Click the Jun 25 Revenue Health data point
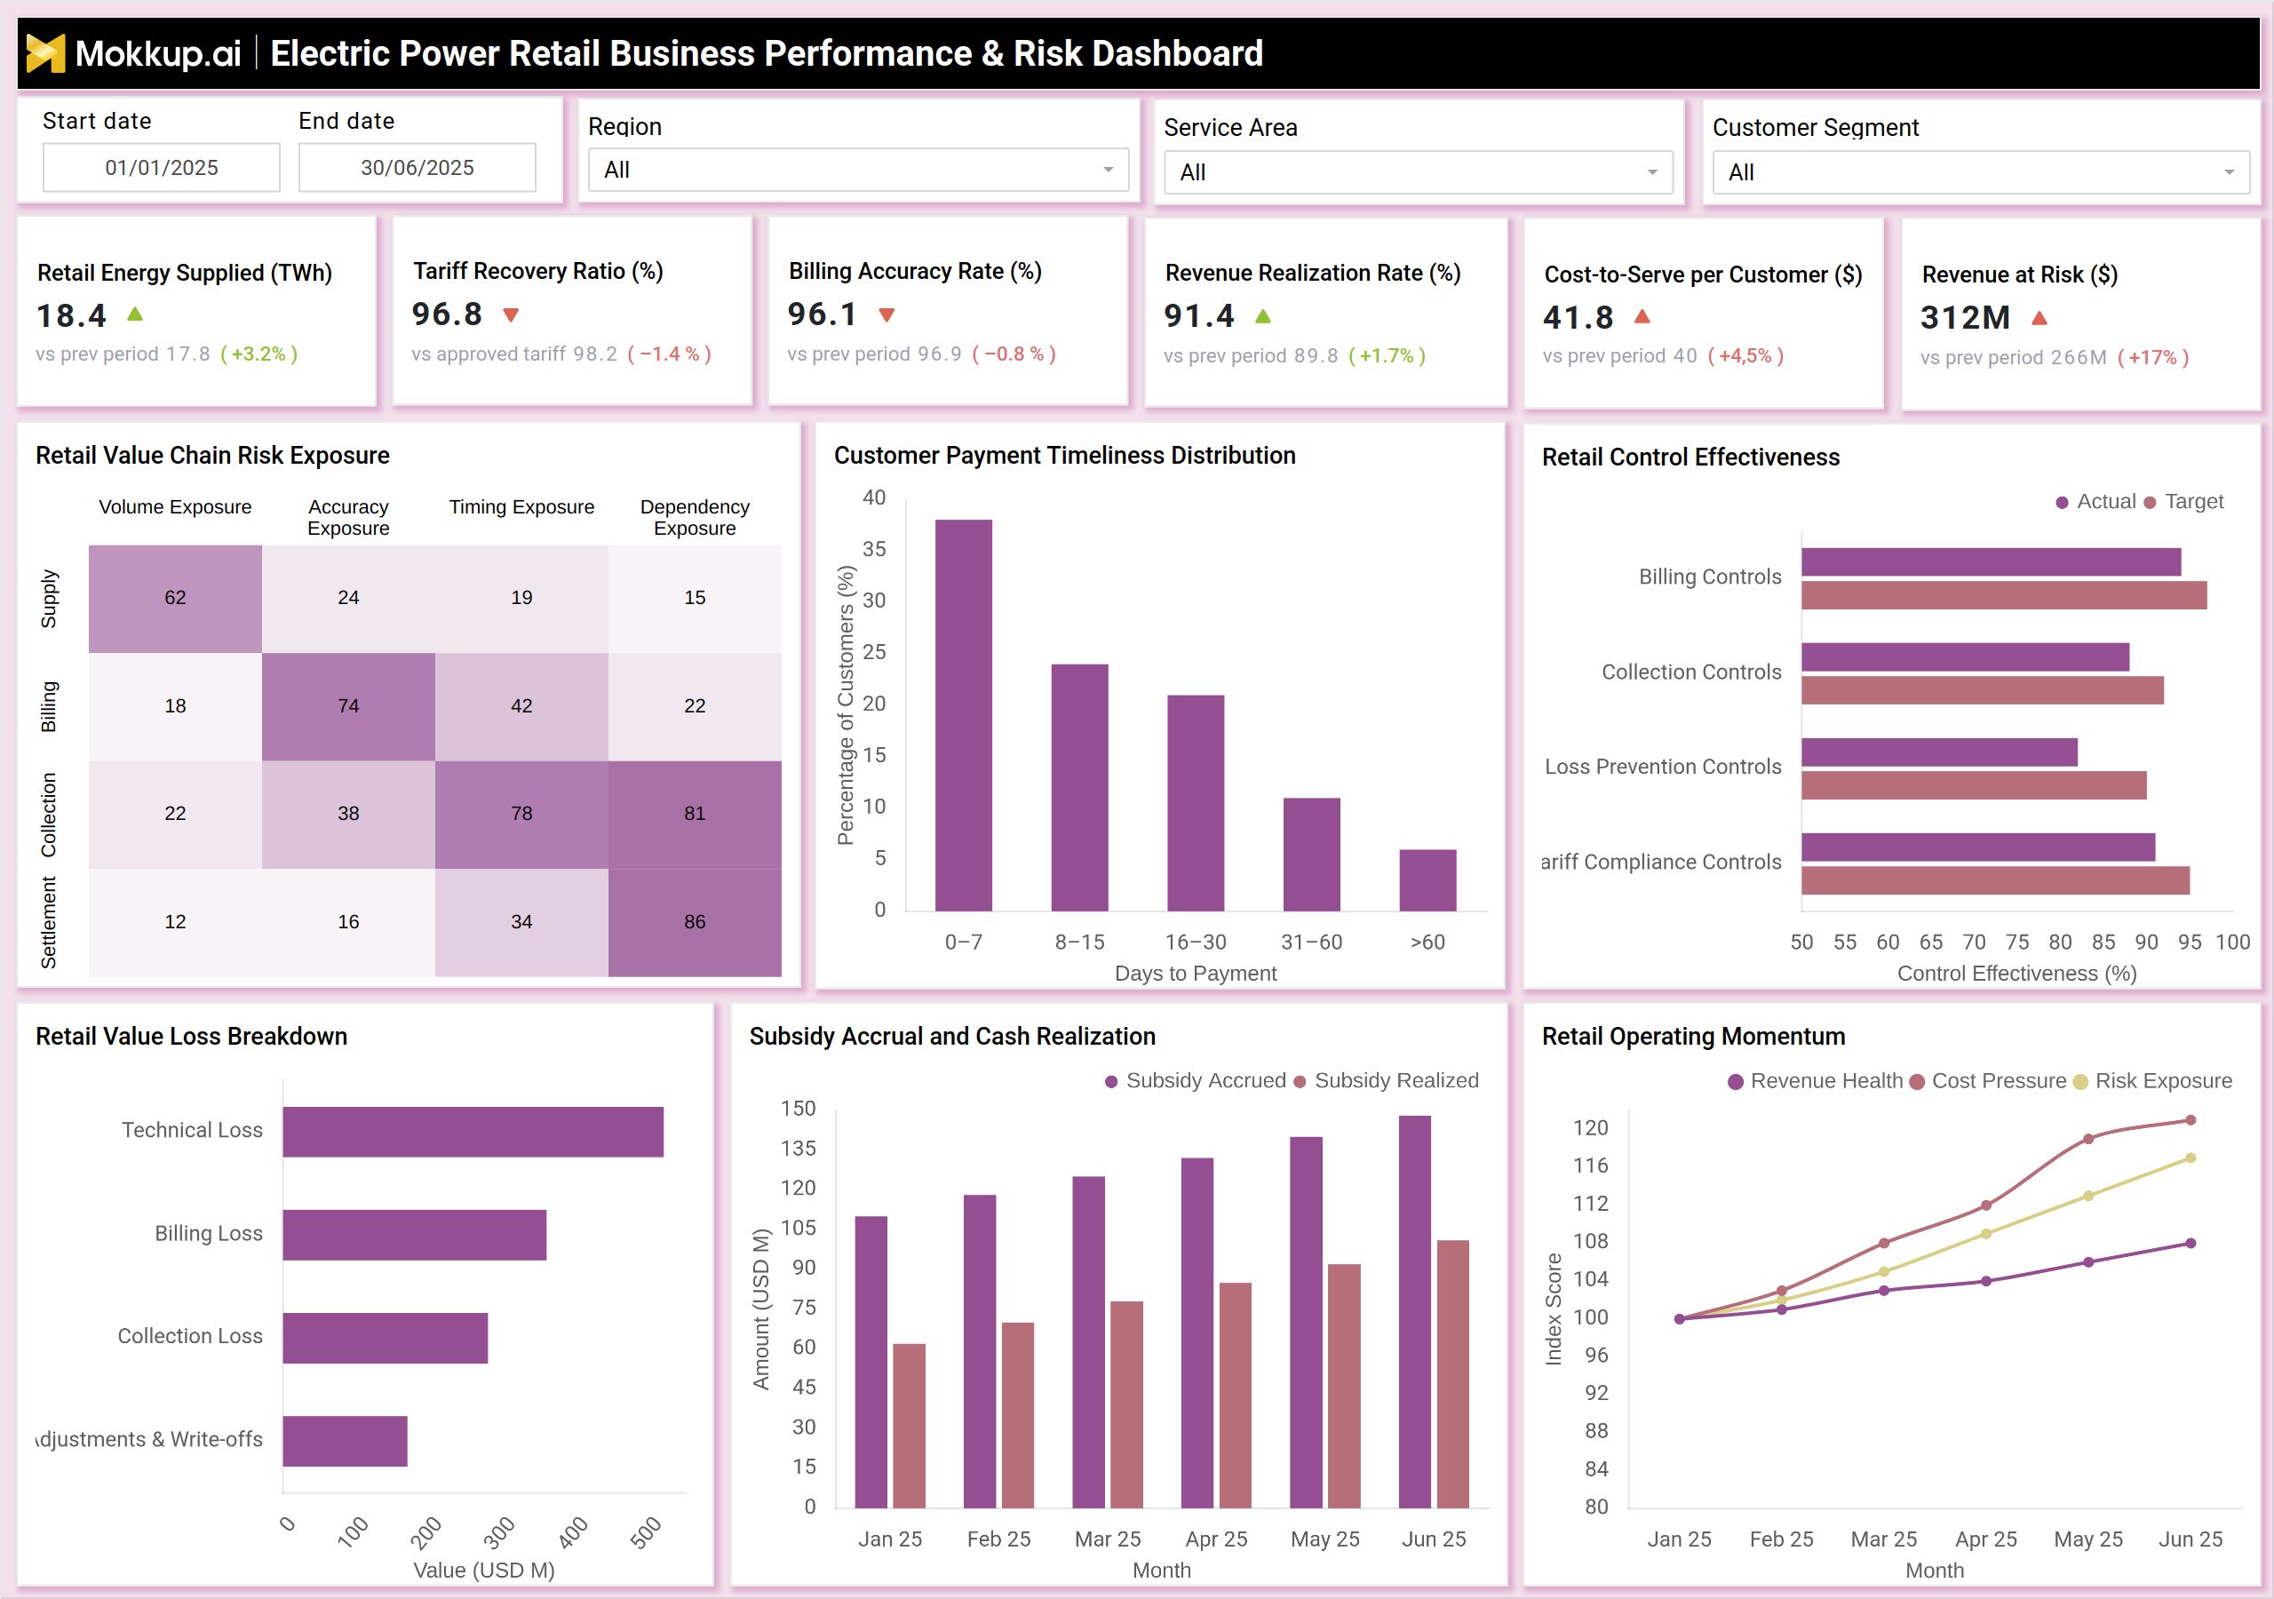Image resolution: width=2274 pixels, height=1599 pixels. [2191, 1244]
